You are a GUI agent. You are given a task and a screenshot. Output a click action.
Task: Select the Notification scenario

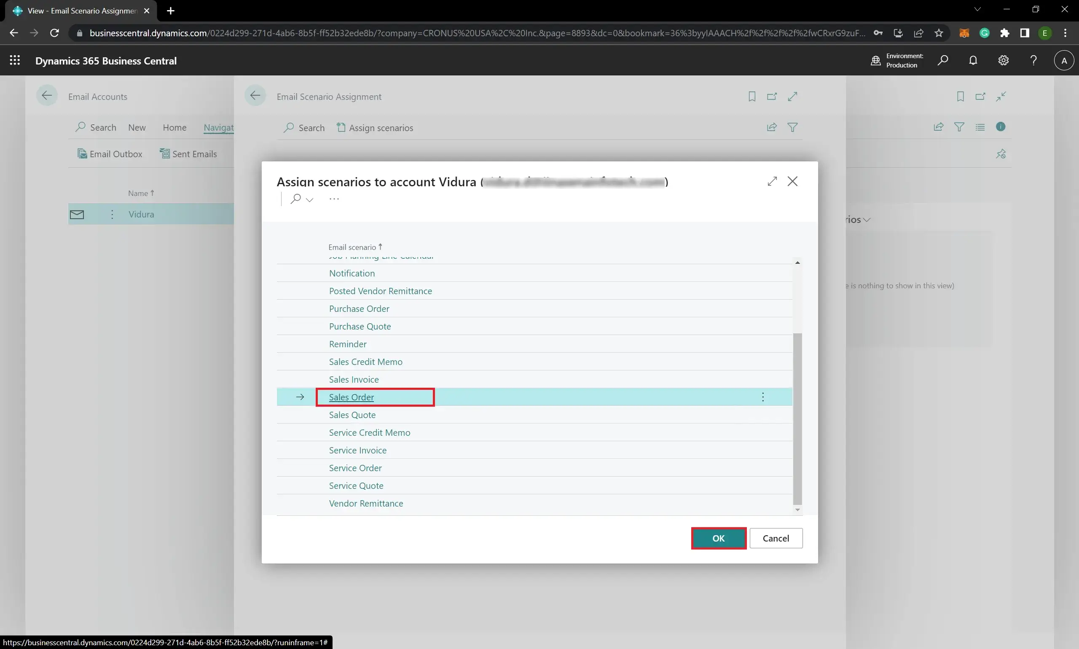(x=352, y=274)
